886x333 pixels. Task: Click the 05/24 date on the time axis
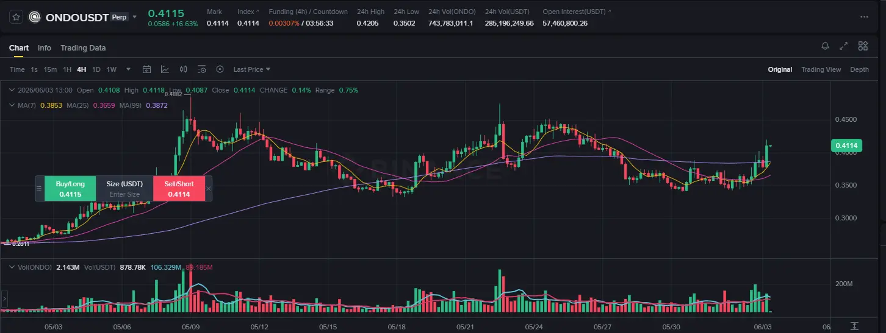pyautogui.click(x=535, y=327)
